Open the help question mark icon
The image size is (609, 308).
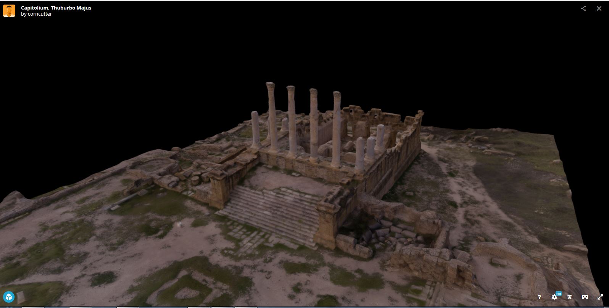point(539,297)
